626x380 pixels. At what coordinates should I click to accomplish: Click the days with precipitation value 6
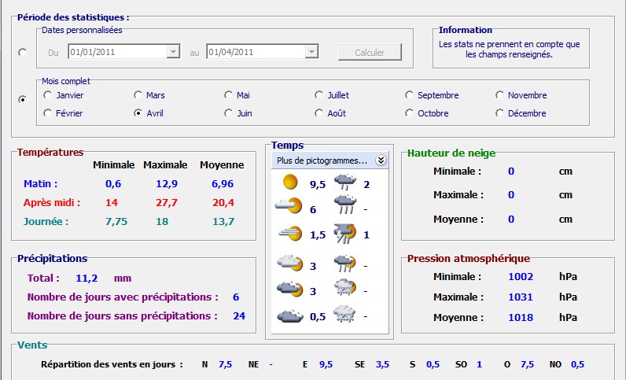click(x=236, y=297)
